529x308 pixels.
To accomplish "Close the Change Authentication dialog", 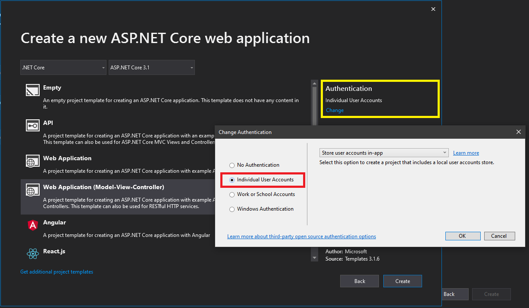I will tap(519, 132).
